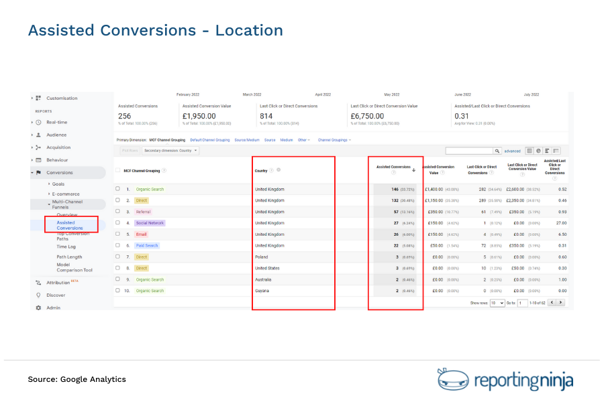Check row 4 Social Network checkbox

(118, 222)
